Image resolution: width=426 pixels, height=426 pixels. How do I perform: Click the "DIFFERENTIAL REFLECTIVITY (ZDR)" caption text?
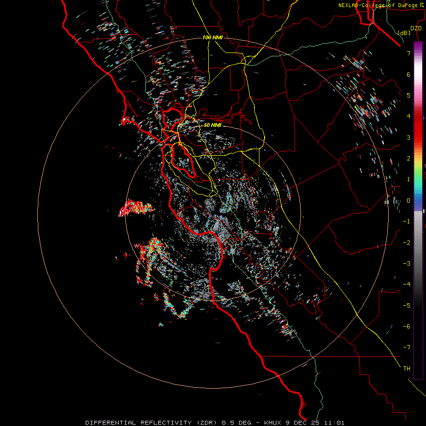click(151, 423)
